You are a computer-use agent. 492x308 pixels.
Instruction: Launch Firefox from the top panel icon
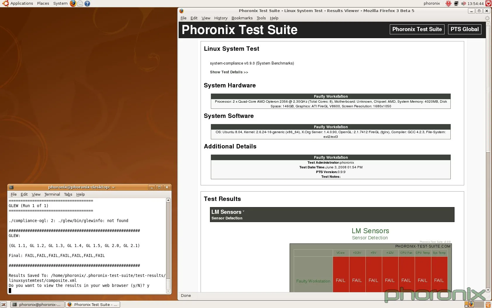click(x=73, y=4)
